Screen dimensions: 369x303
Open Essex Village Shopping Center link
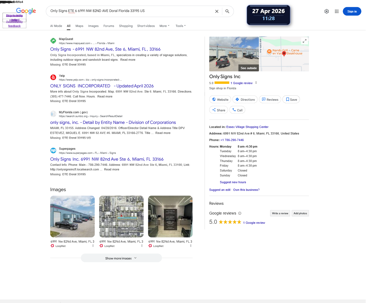(x=247, y=127)
